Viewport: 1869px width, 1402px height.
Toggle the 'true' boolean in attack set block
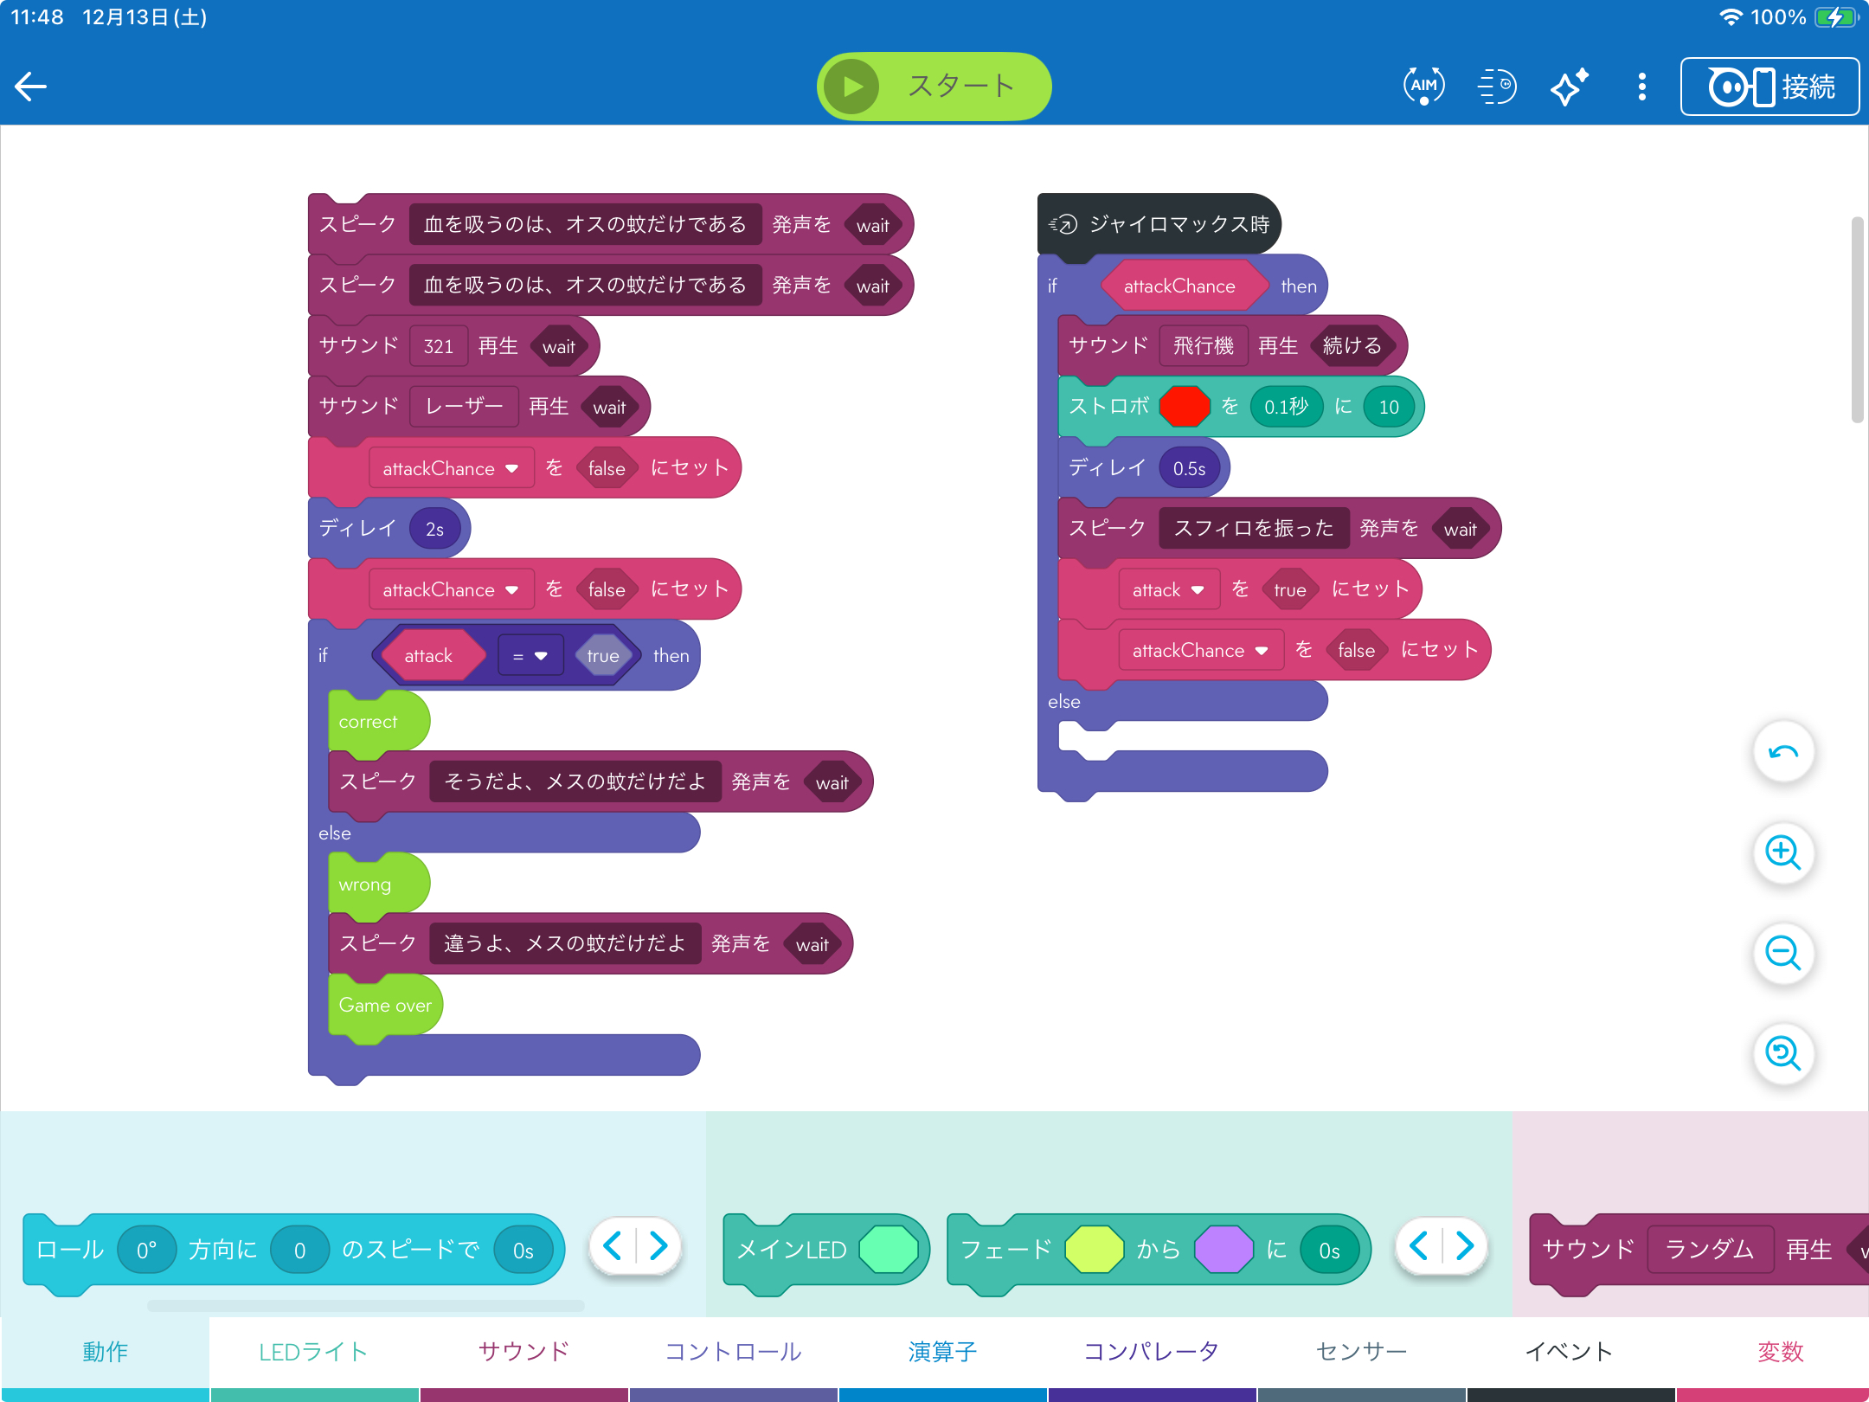coord(1289,590)
